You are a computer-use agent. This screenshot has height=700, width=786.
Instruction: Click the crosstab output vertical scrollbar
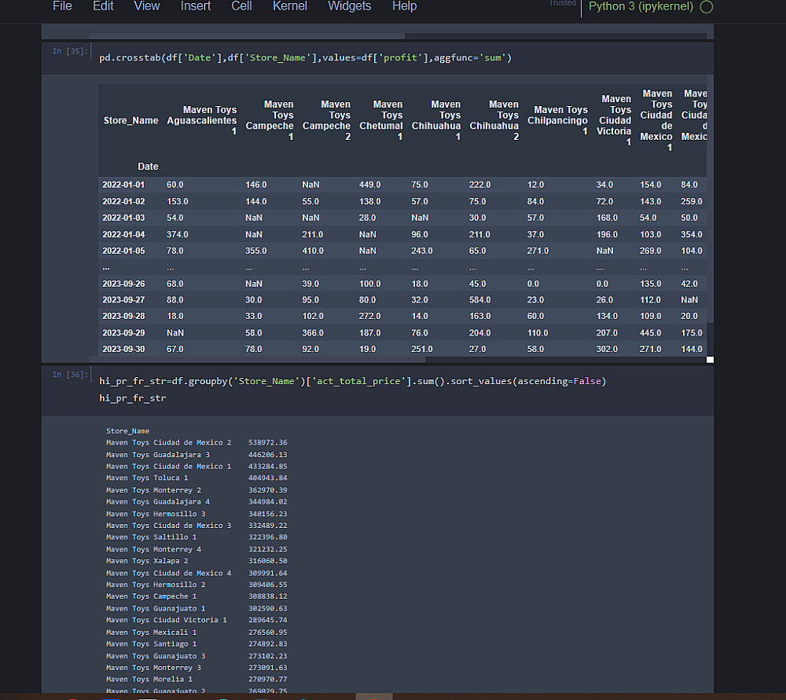coord(710,199)
